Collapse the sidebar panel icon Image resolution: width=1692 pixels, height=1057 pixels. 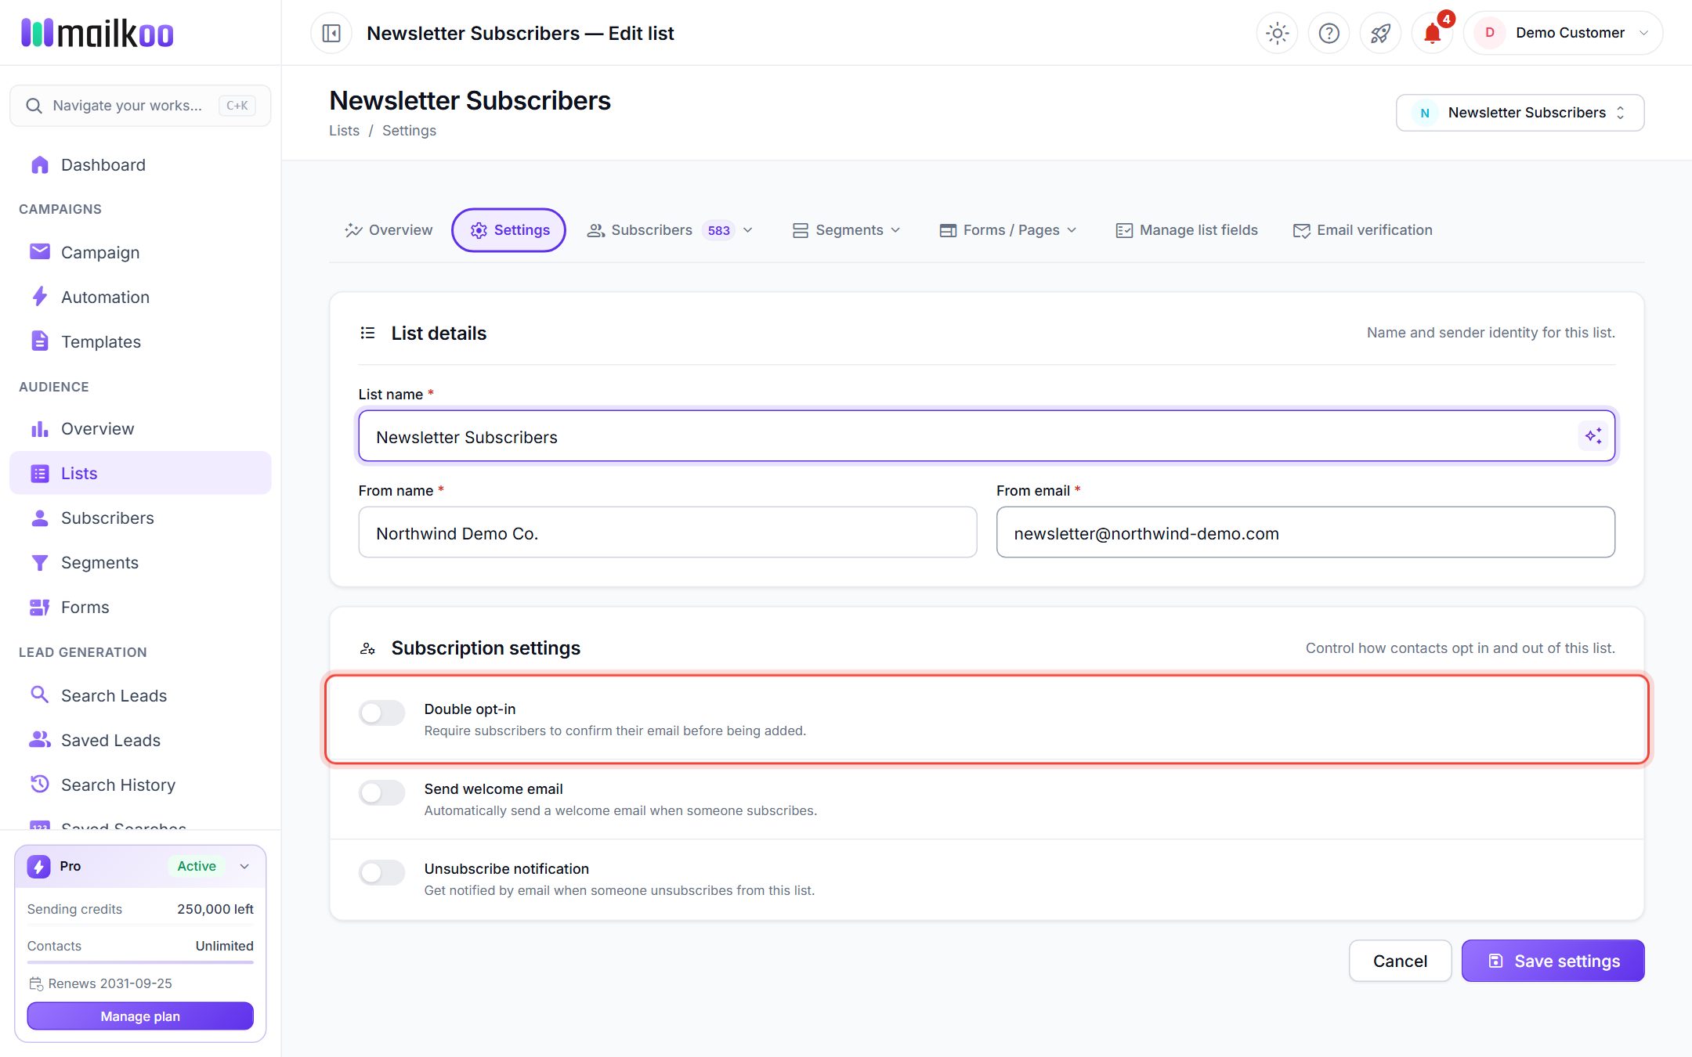[x=331, y=33]
